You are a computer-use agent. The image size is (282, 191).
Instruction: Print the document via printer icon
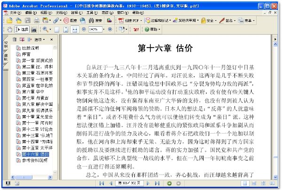[37, 21]
